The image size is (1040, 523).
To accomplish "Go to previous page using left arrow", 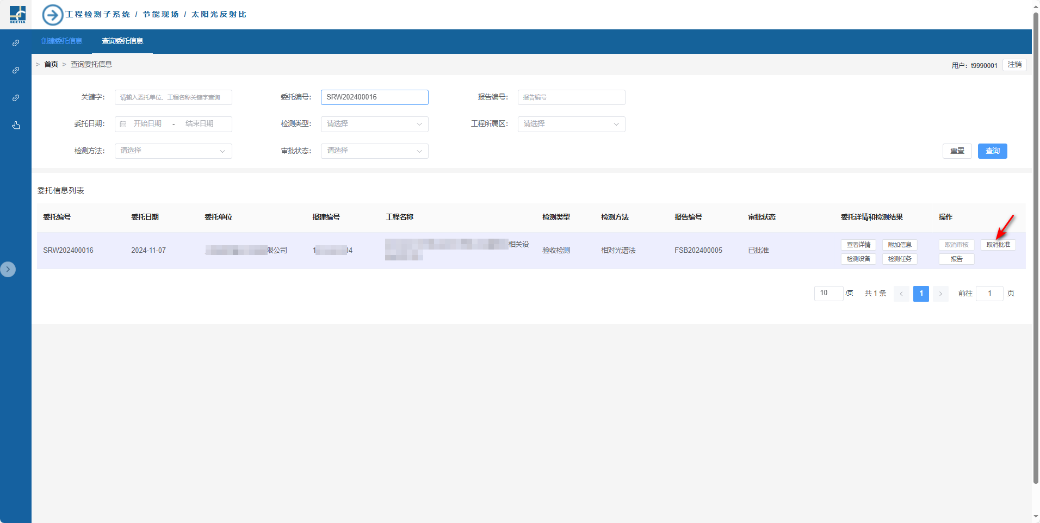I will coord(901,294).
